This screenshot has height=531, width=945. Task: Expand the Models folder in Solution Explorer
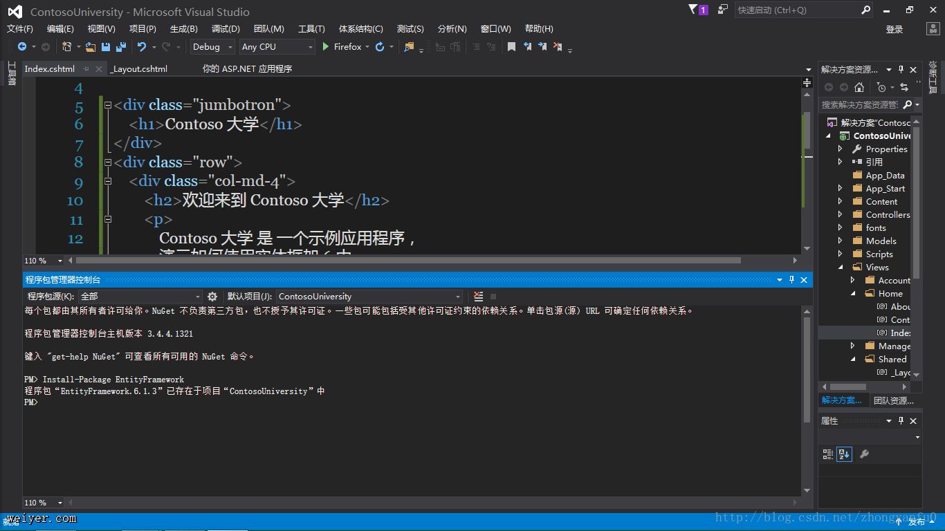841,241
